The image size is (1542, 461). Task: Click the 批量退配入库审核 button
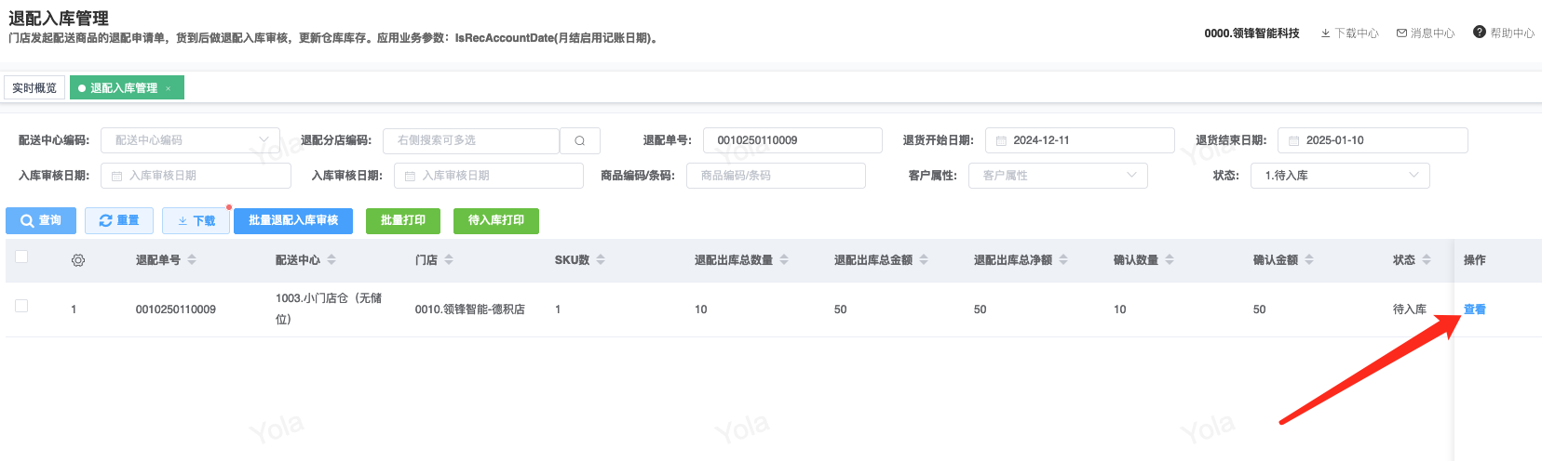click(293, 220)
